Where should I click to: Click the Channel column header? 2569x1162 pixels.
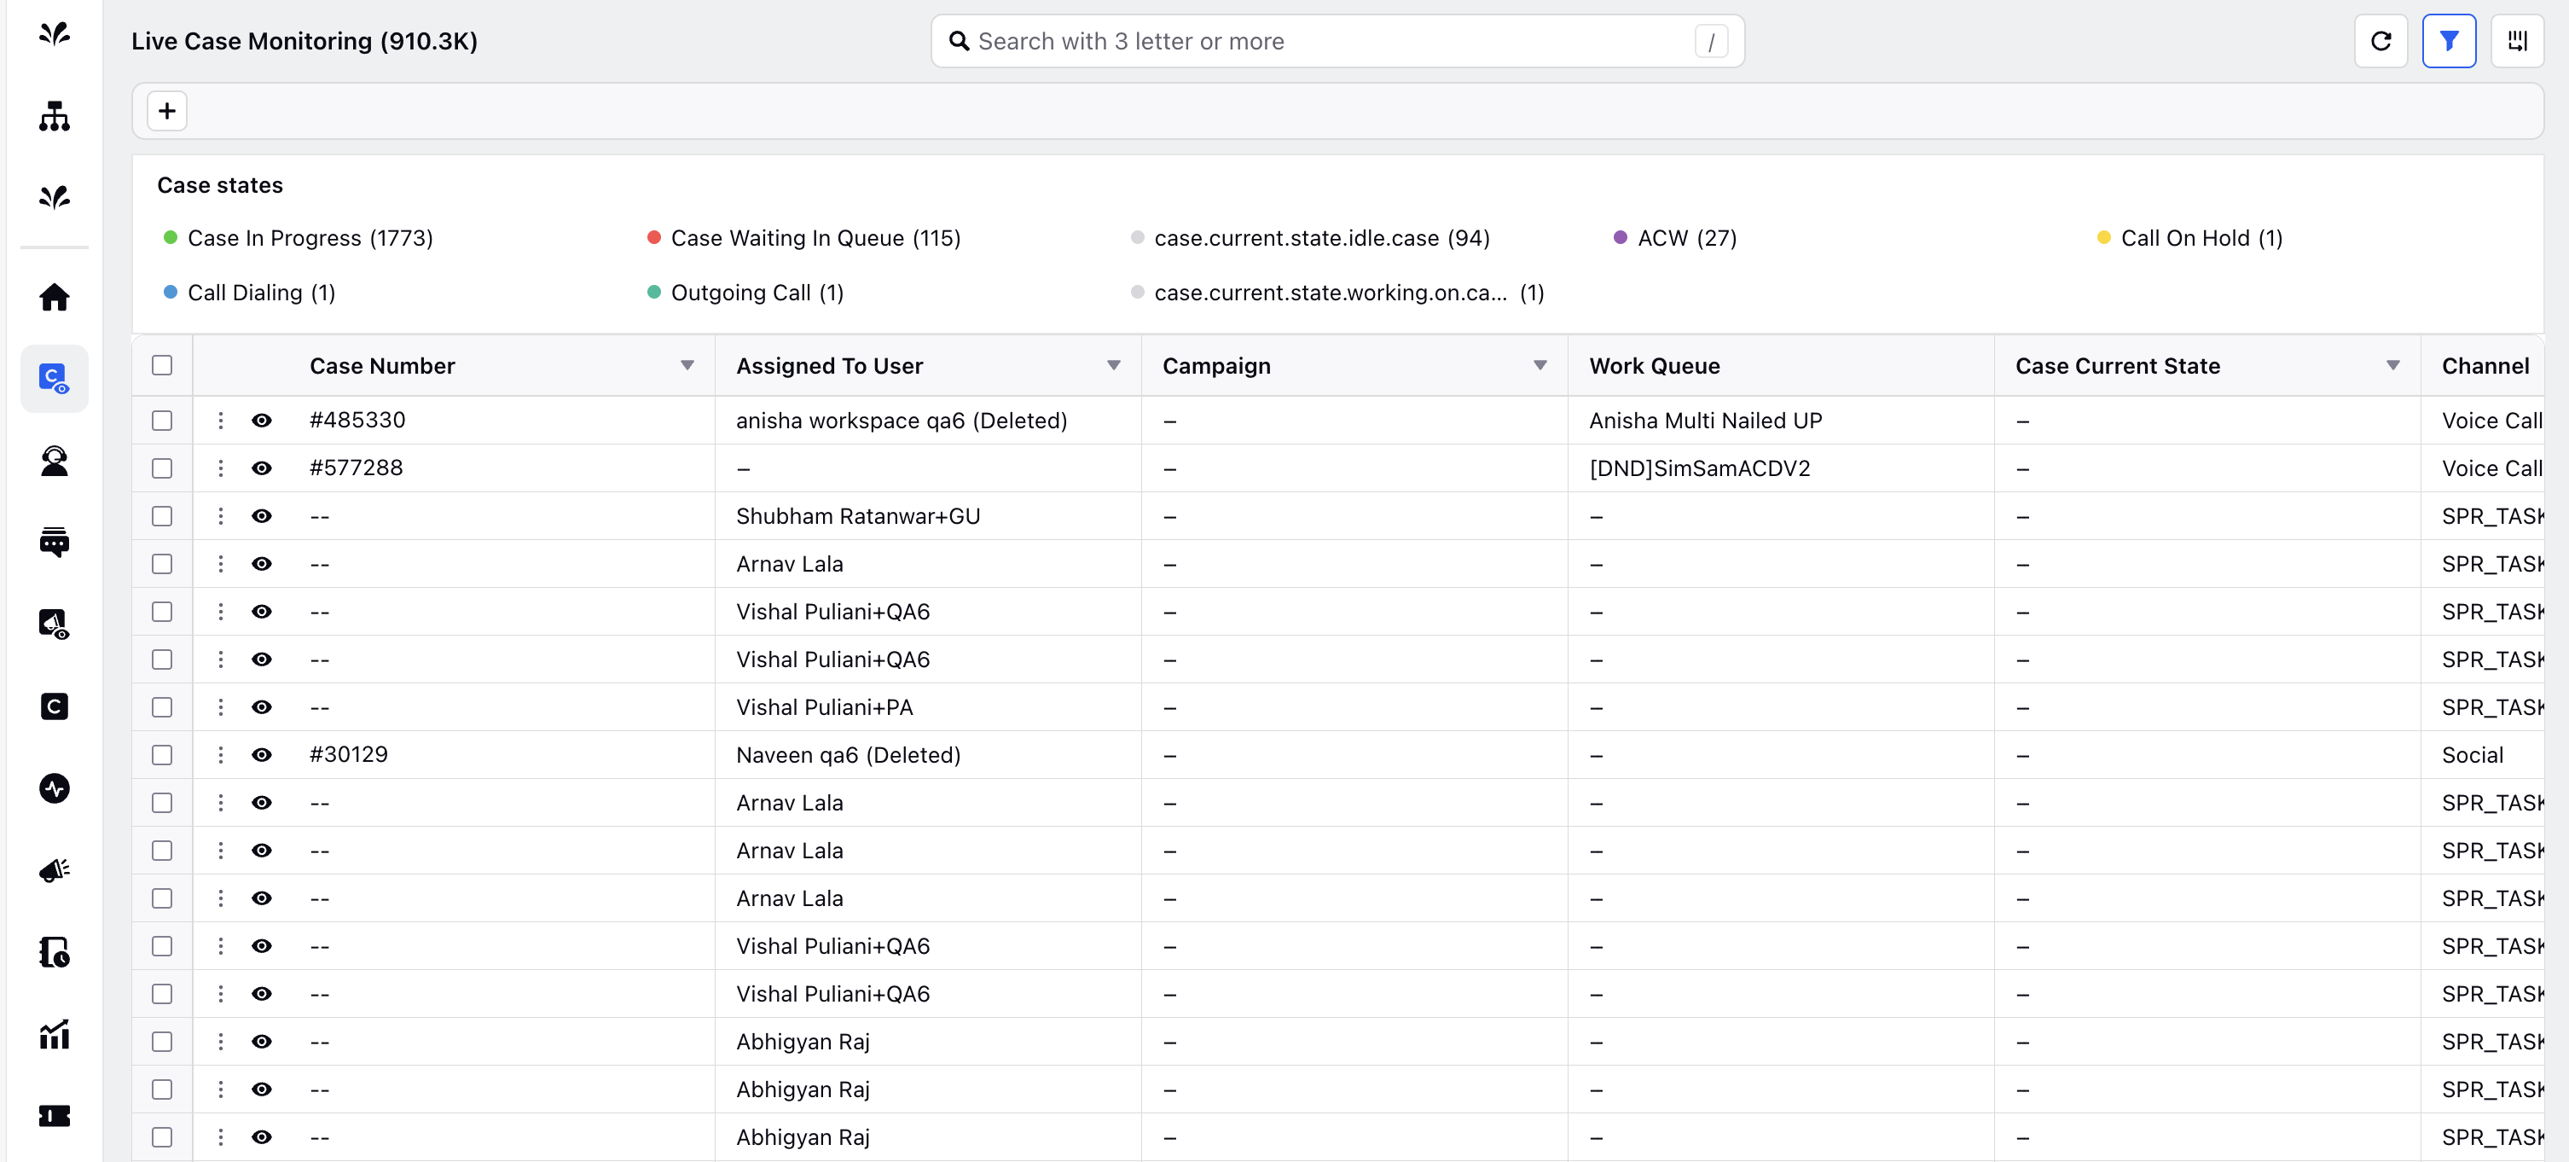pyautogui.click(x=2485, y=366)
